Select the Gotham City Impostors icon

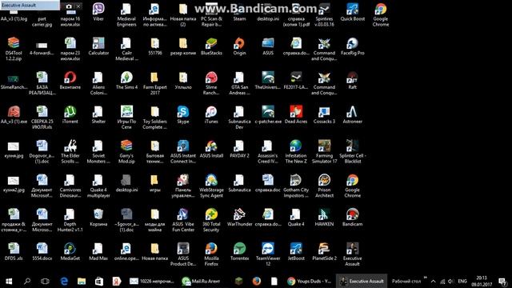tap(296, 186)
